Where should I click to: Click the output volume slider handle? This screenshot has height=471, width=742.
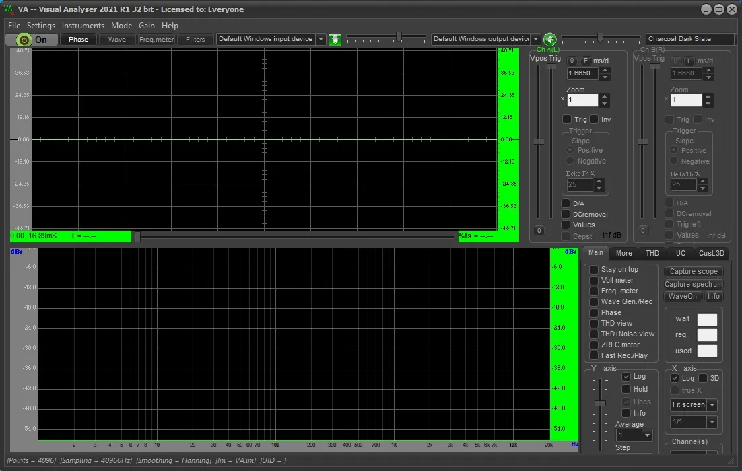pyautogui.click(x=600, y=38)
